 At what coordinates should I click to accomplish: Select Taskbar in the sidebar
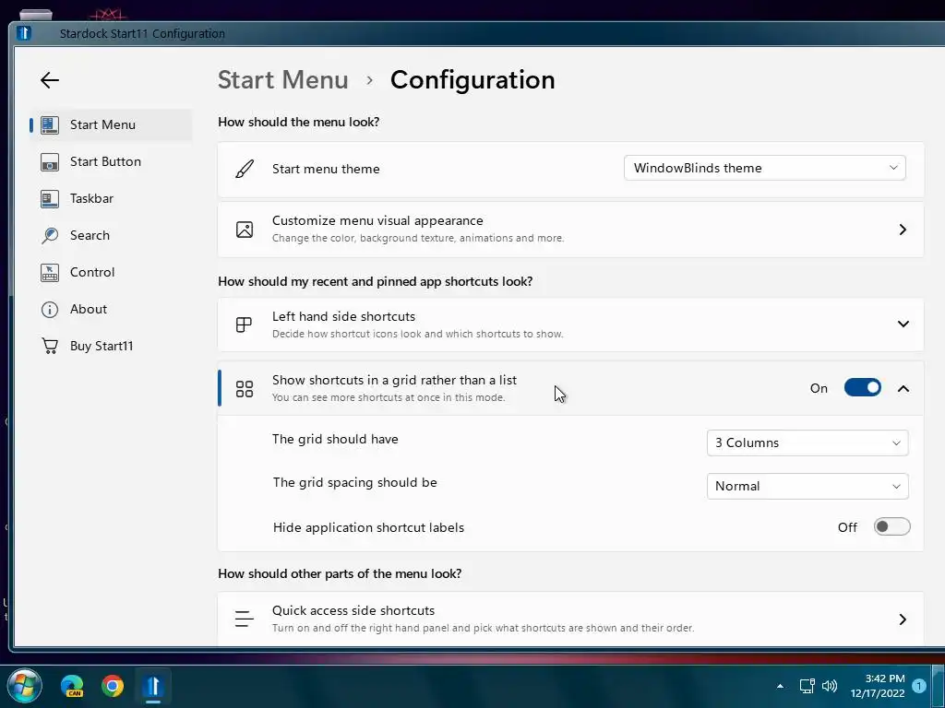pyautogui.click(x=111, y=199)
